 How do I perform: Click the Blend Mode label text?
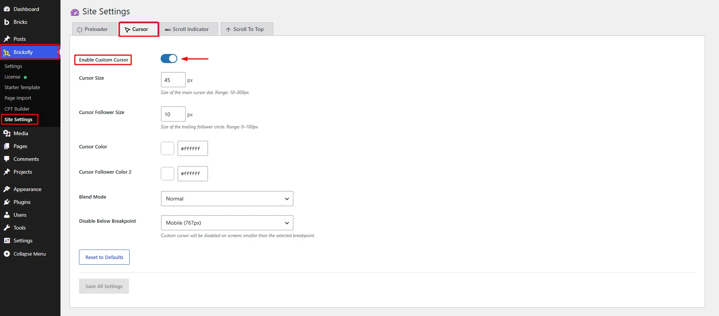tap(93, 197)
